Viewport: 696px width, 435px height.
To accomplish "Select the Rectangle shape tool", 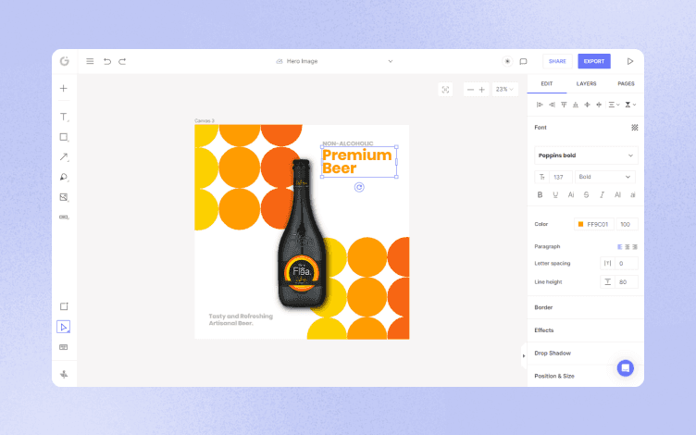I will coord(64,137).
